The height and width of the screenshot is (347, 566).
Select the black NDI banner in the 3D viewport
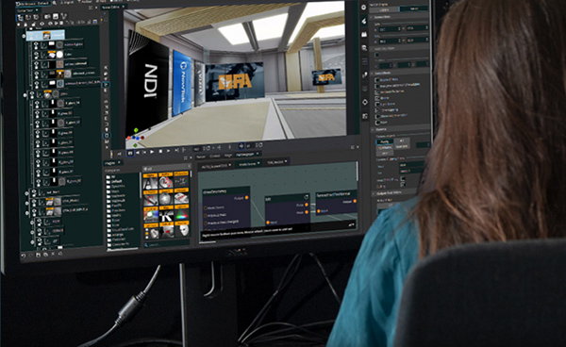(148, 81)
